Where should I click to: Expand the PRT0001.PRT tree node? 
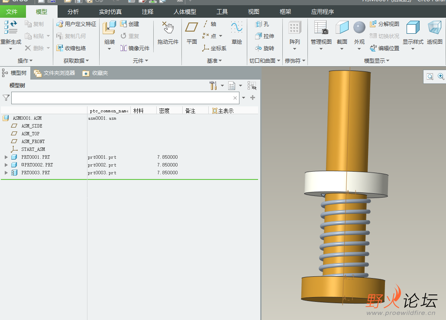[6, 157]
